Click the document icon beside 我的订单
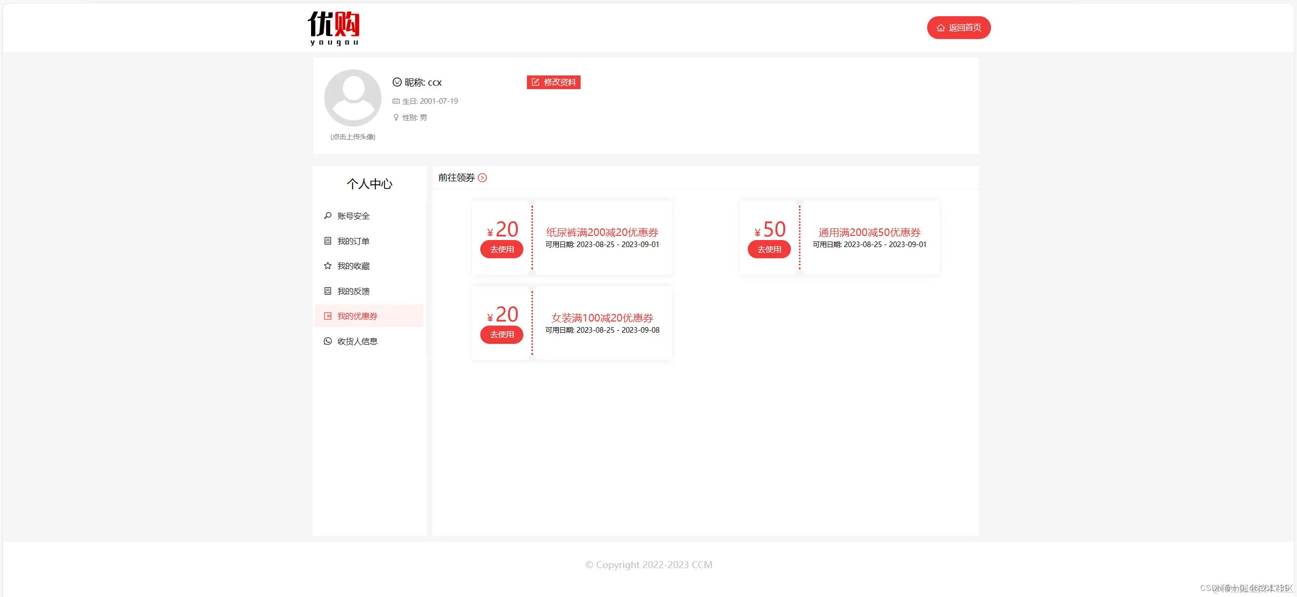This screenshot has width=1297, height=597. point(328,241)
